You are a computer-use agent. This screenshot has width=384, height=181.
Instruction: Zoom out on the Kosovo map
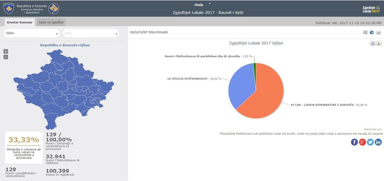(5, 57)
